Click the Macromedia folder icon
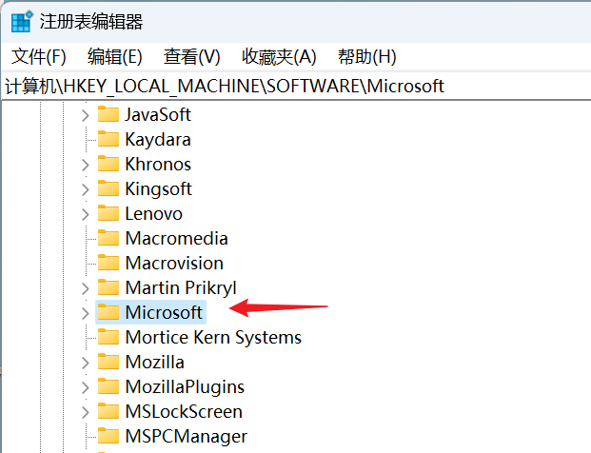 tap(108, 238)
